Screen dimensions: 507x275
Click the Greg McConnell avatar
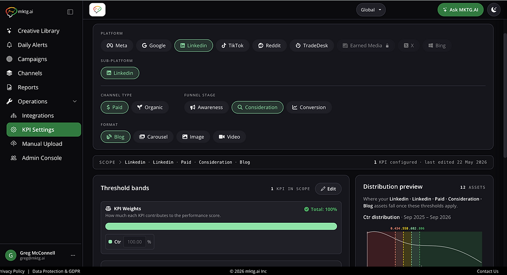click(x=11, y=255)
